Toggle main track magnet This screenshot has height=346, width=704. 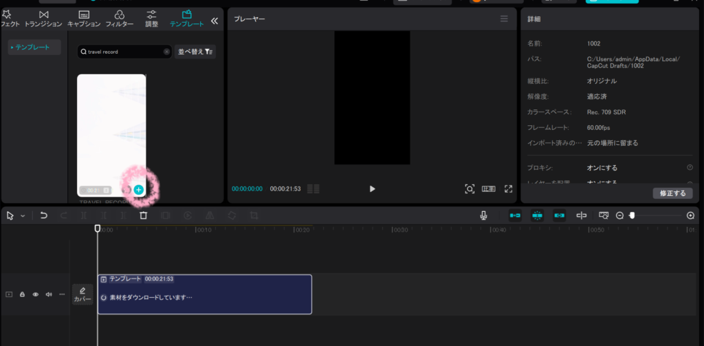tap(515, 216)
